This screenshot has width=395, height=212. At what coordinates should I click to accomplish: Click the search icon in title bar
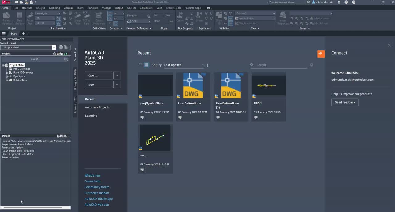click(x=309, y=2)
